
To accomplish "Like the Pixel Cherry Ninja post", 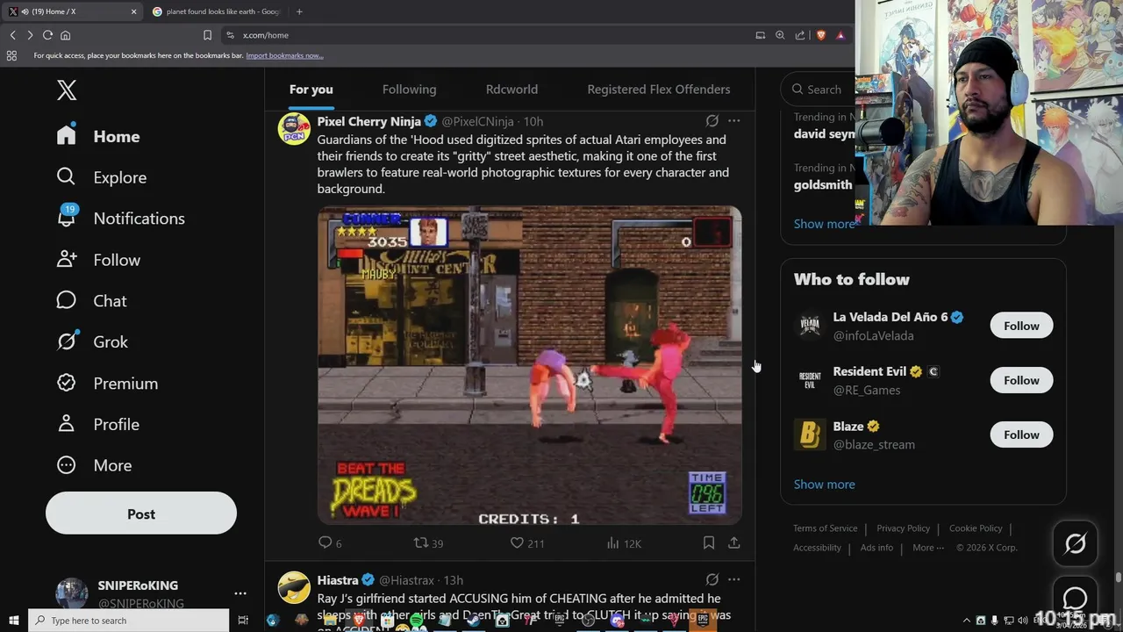I will [x=527, y=543].
